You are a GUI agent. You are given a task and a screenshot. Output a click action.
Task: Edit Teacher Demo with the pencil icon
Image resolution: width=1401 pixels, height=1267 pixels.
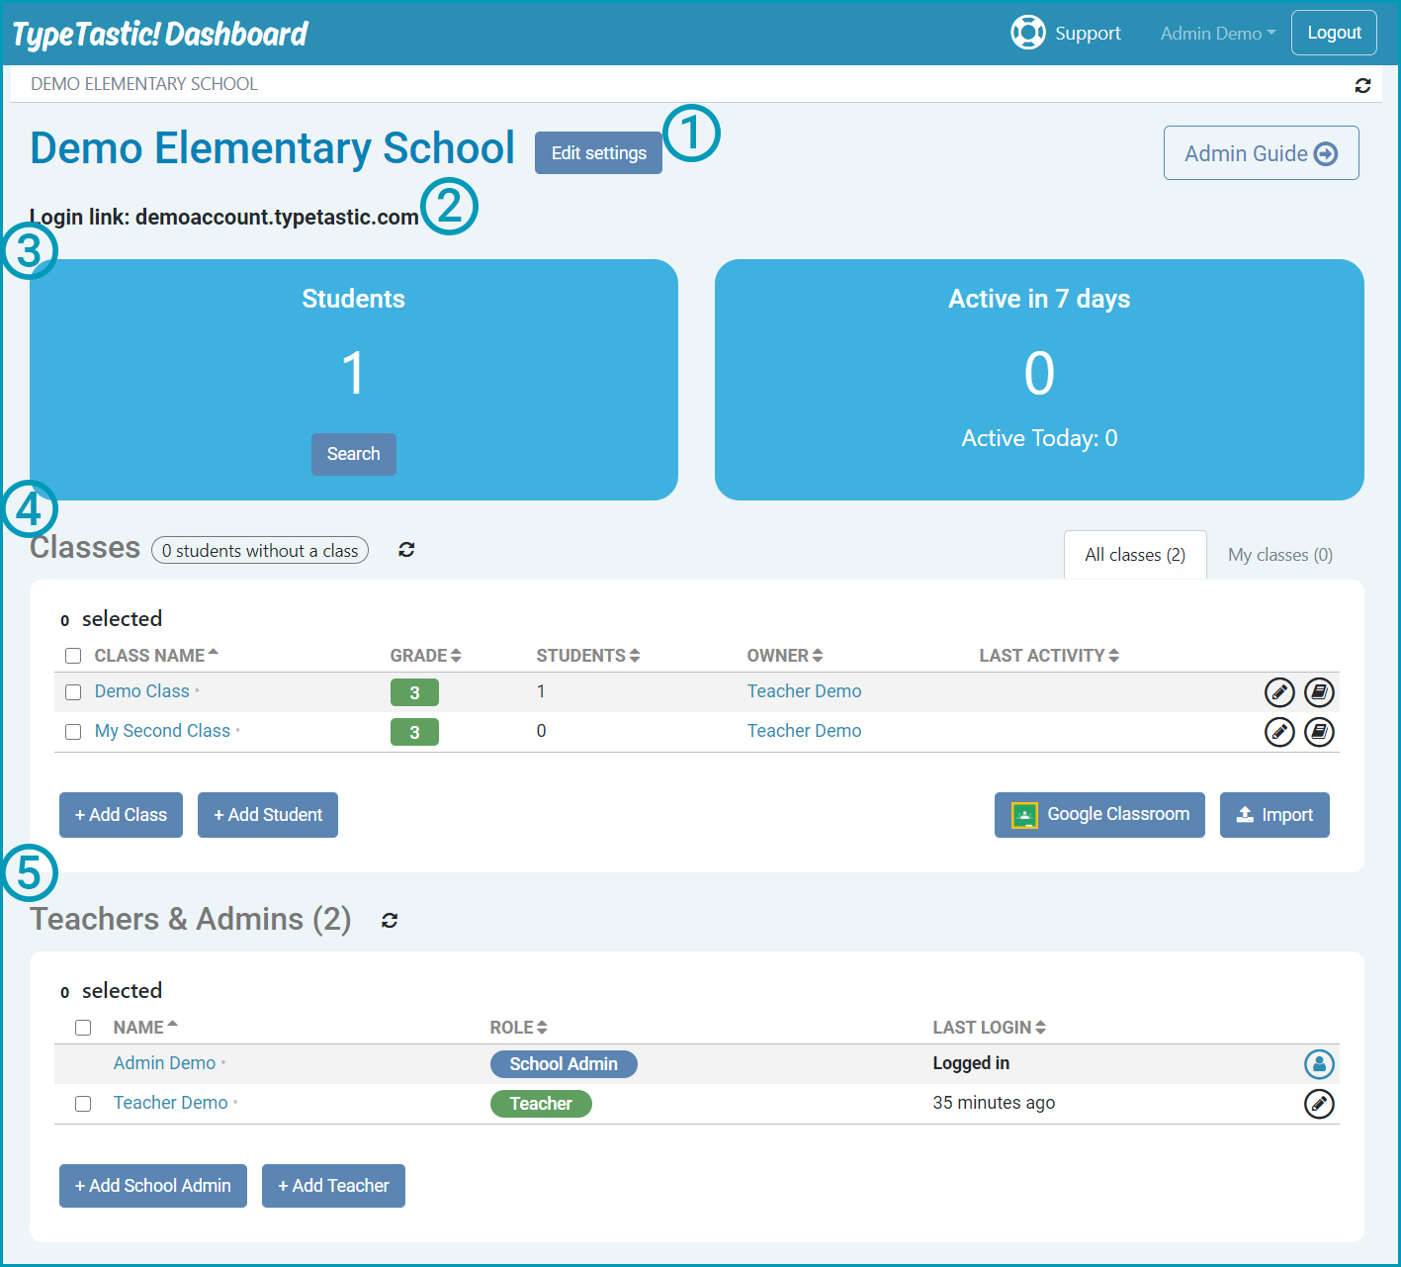pyautogui.click(x=1319, y=1104)
